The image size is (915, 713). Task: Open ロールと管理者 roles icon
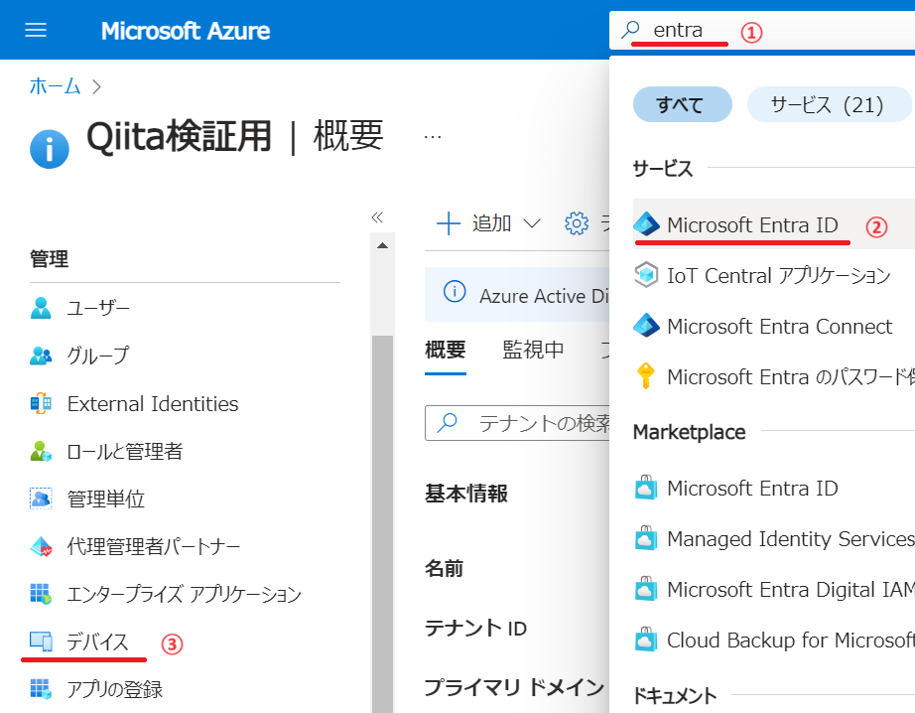pos(41,452)
